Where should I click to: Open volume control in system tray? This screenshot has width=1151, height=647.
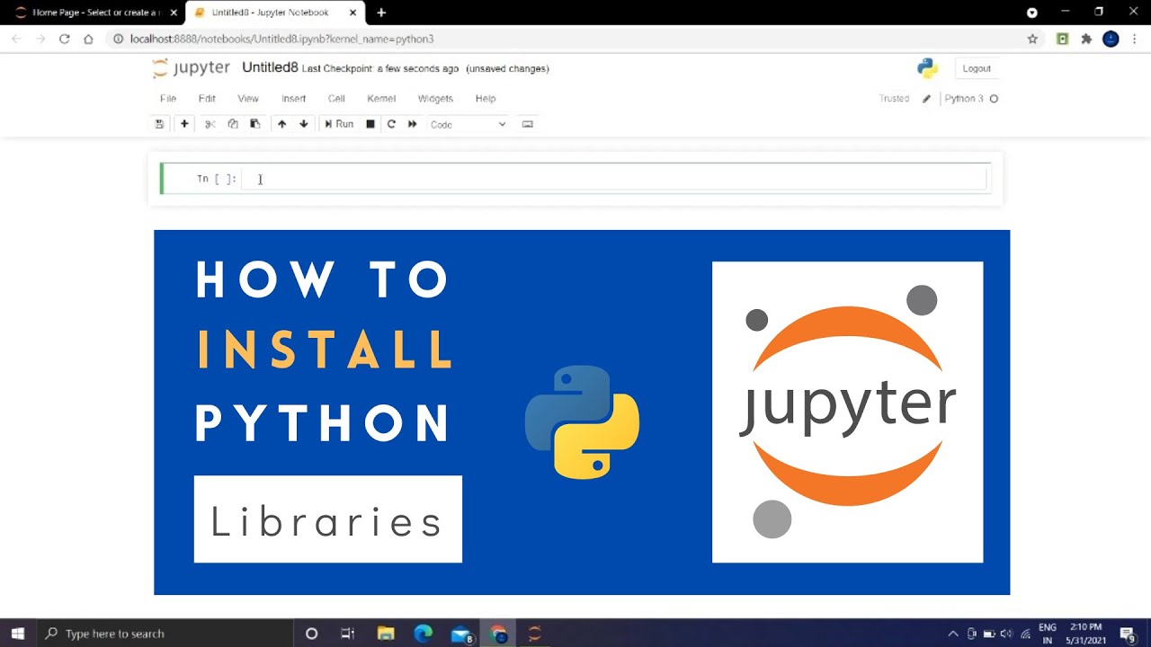tap(1006, 634)
